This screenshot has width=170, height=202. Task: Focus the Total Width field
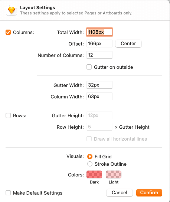99,32
